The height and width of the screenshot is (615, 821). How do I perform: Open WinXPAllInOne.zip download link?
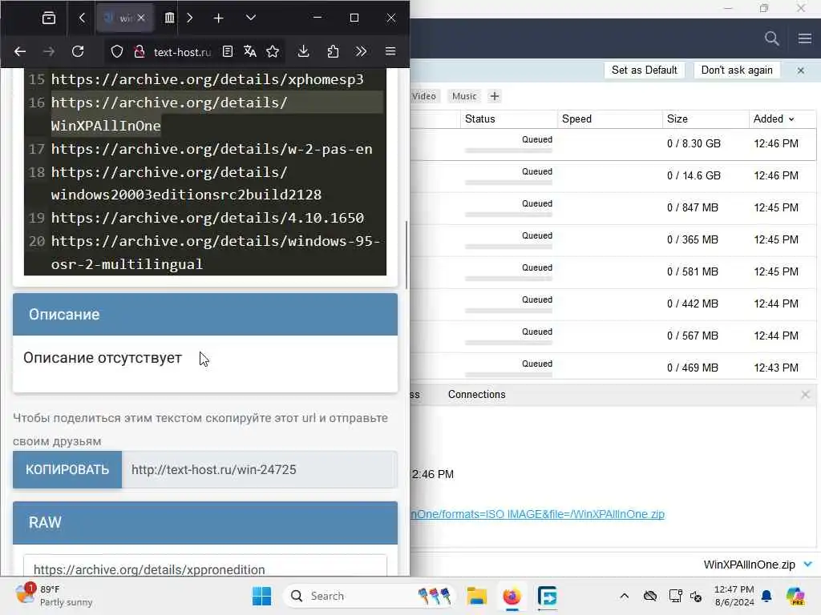point(537,514)
